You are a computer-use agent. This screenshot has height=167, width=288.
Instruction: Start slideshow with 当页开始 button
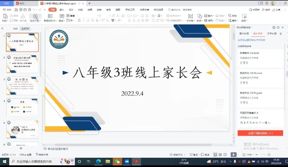tap(35, 16)
